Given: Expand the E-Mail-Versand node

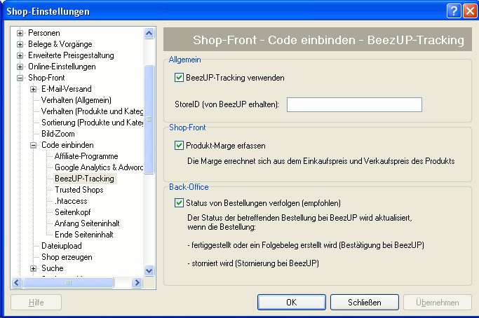Looking at the screenshot, I should pyautogui.click(x=33, y=89).
